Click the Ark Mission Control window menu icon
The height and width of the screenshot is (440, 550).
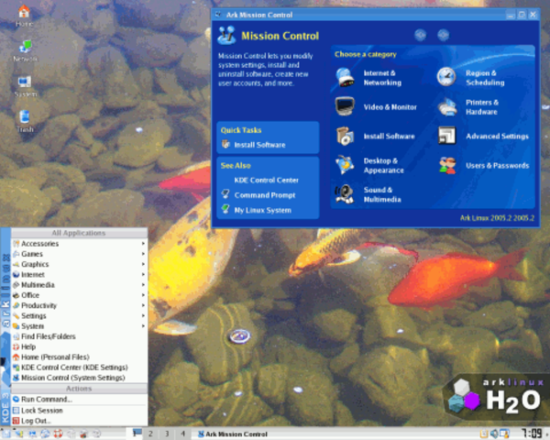[x=218, y=15]
